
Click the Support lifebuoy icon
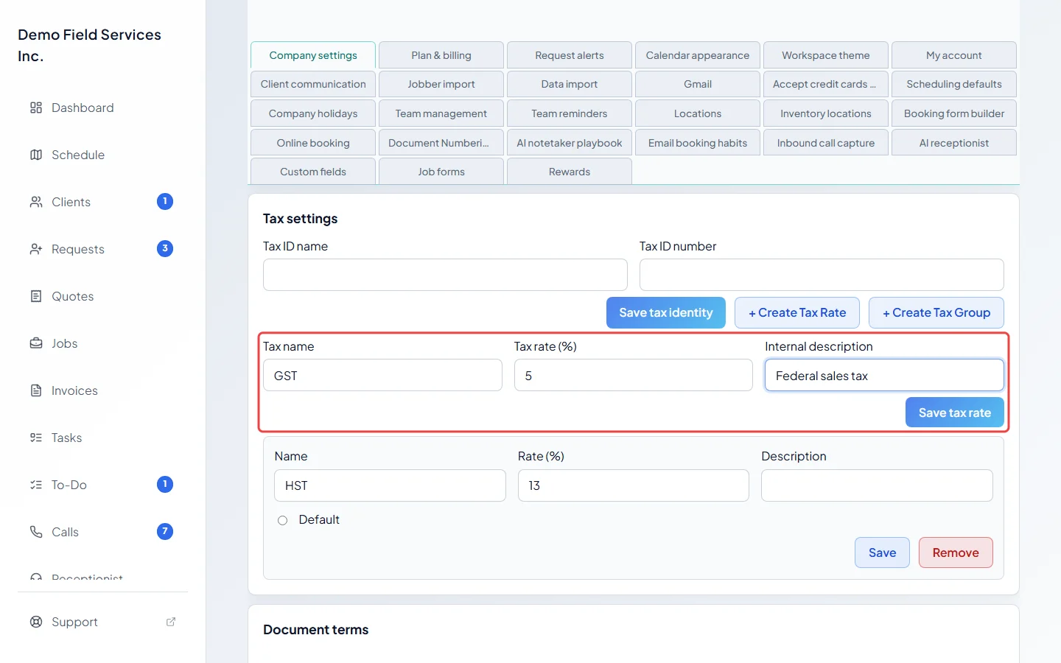pyautogui.click(x=36, y=622)
